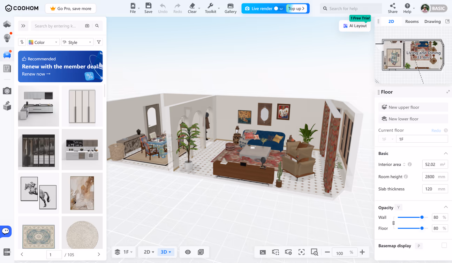The height and width of the screenshot is (263, 452).
Task: Adjust the Wall opacity slider
Action: pos(422,217)
